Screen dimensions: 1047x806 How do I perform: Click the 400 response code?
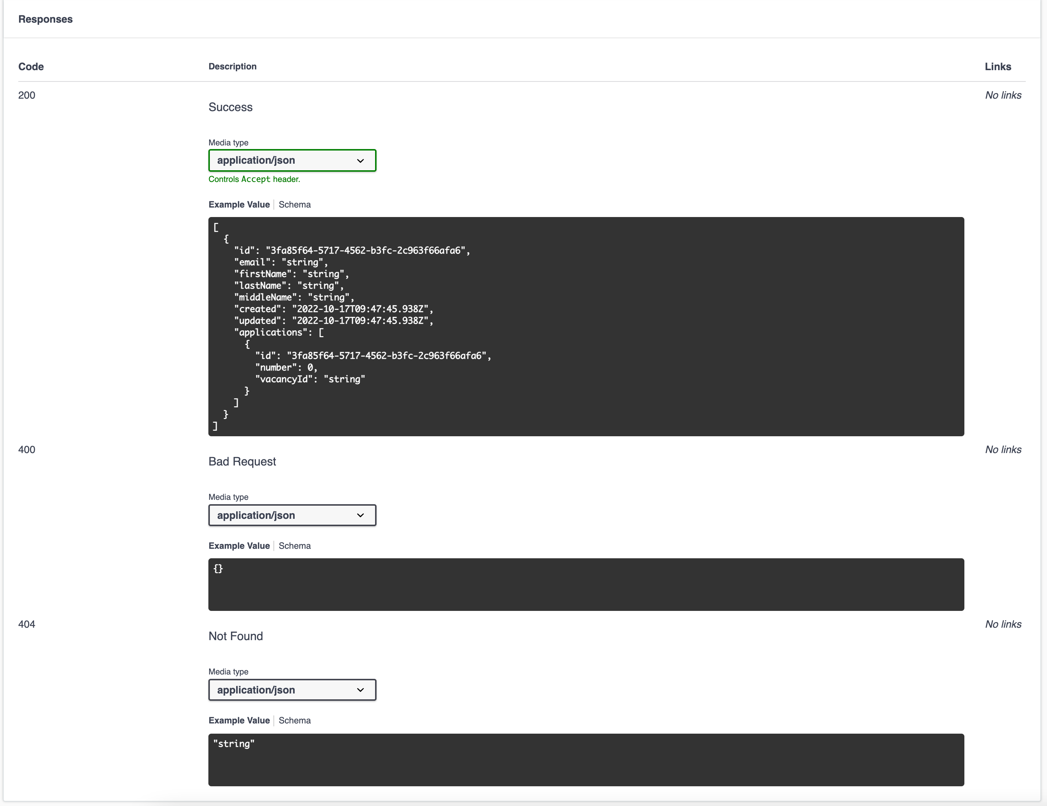(x=27, y=449)
